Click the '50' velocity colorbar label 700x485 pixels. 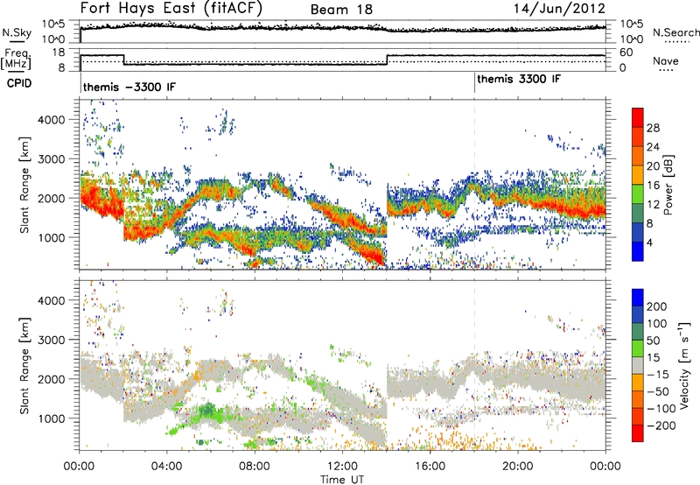pyautogui.click(x=654, y=341)
